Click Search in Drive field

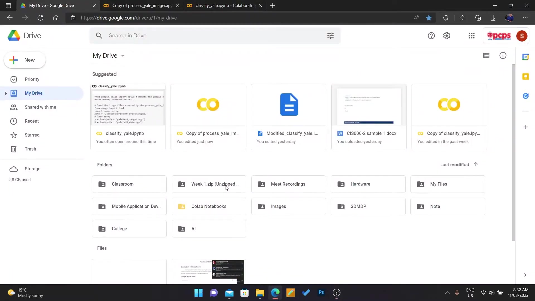coord(215,36)
